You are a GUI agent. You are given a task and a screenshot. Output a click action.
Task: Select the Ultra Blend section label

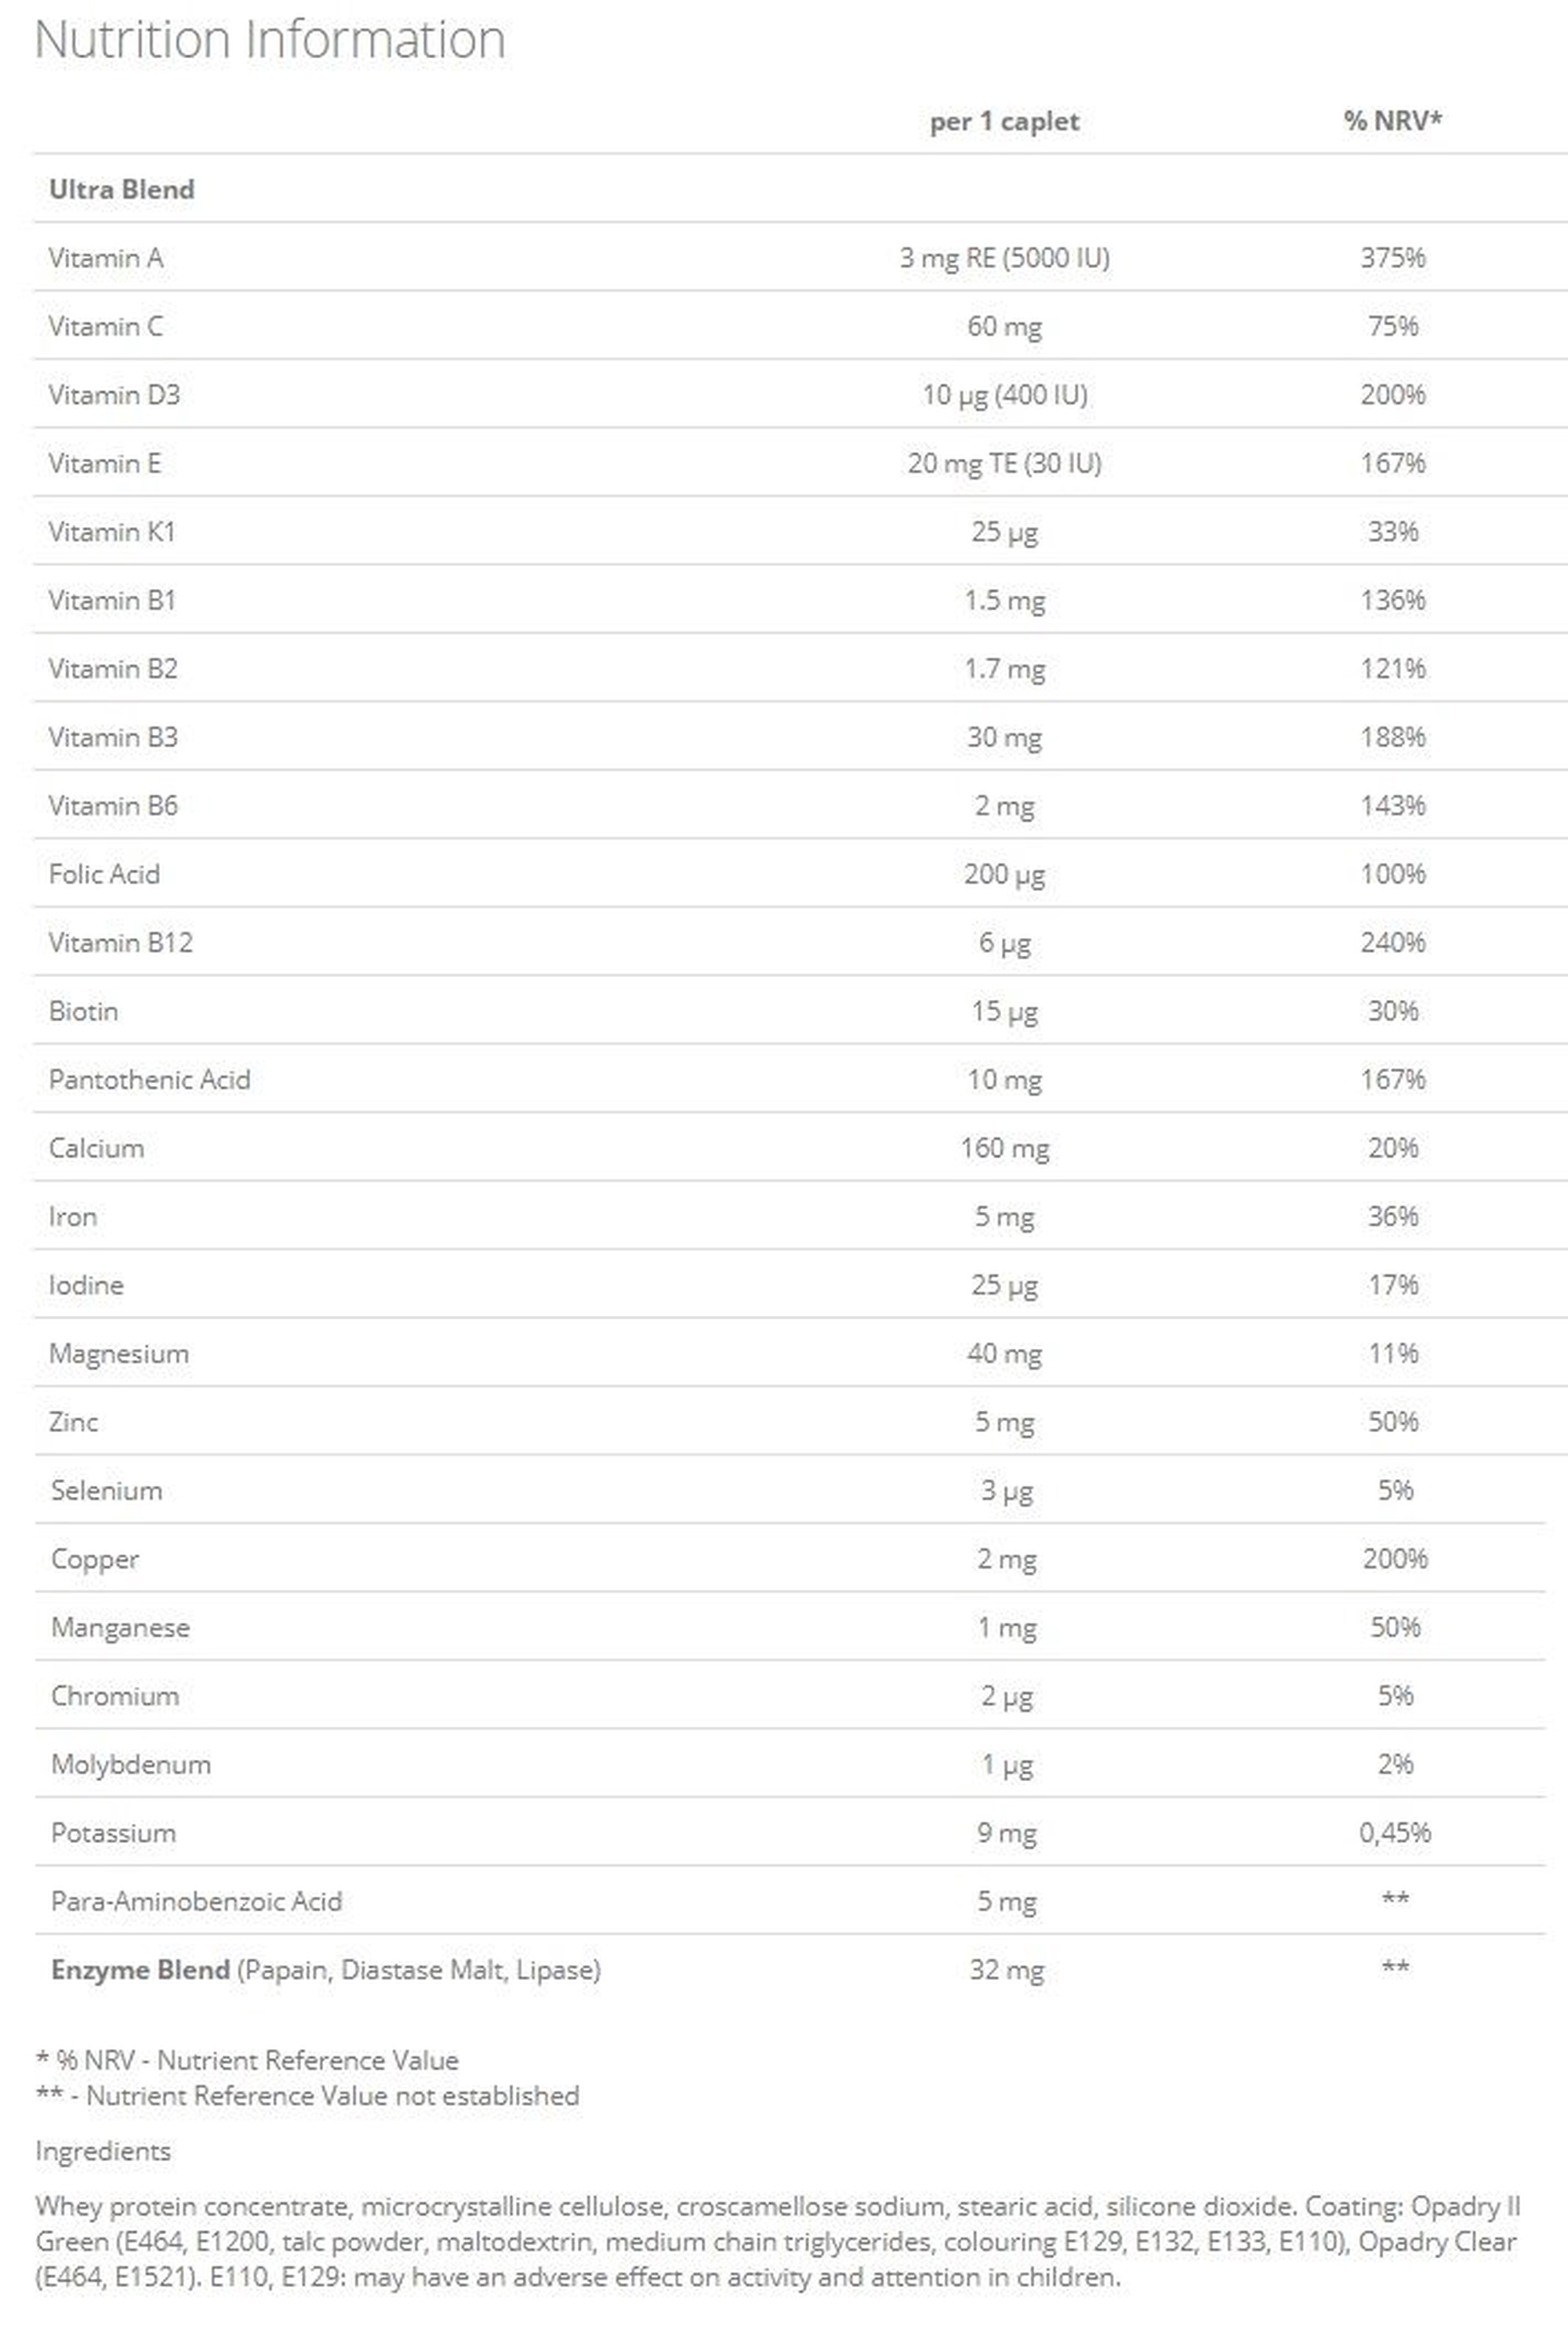point(122,189)
